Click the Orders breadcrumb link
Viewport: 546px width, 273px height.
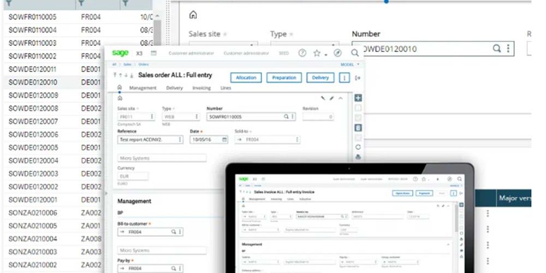pyautogui.click(x=144, y=64)
